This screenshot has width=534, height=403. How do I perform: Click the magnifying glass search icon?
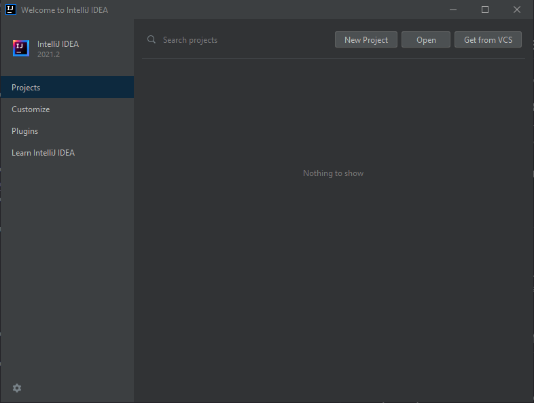(x=152, y=40)
